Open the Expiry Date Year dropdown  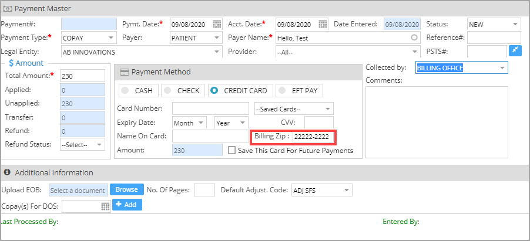click(232, 123)
